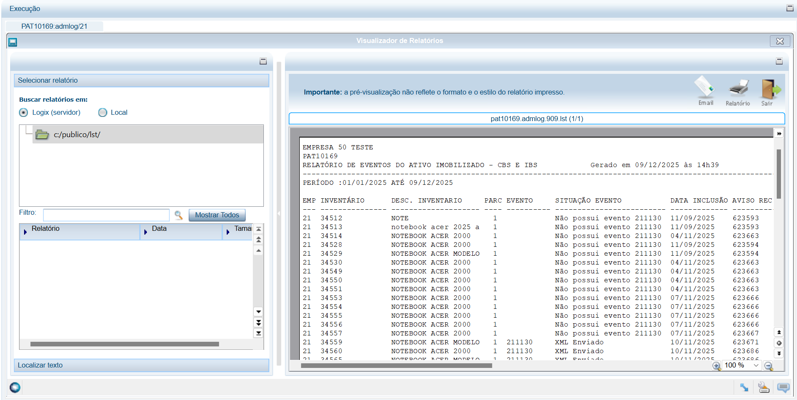Click the Email icon in report toolbar
This screenshot has width=797, height=400.
[705, 91]
